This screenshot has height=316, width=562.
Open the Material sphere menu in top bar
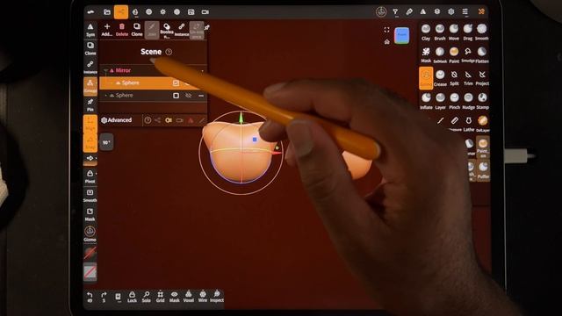[x=148, y=11]
